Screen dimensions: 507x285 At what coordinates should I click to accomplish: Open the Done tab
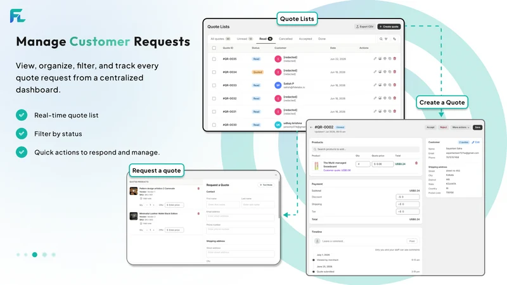[322, 39]
